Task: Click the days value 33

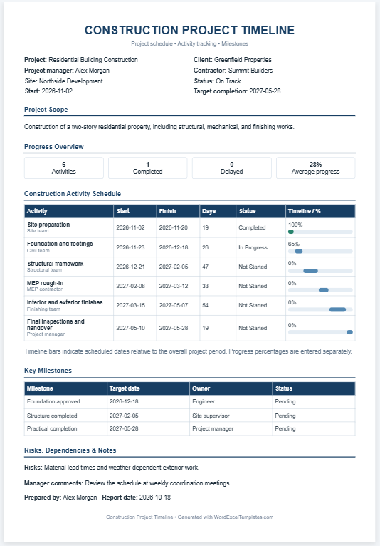Action: point(206,286)
